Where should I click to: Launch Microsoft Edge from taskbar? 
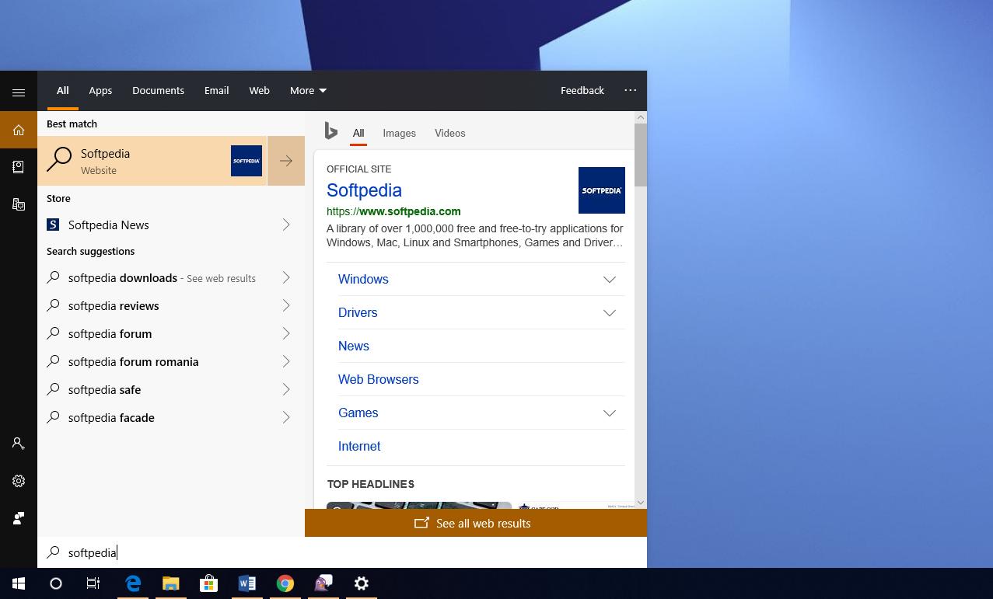tap(133, 583)
